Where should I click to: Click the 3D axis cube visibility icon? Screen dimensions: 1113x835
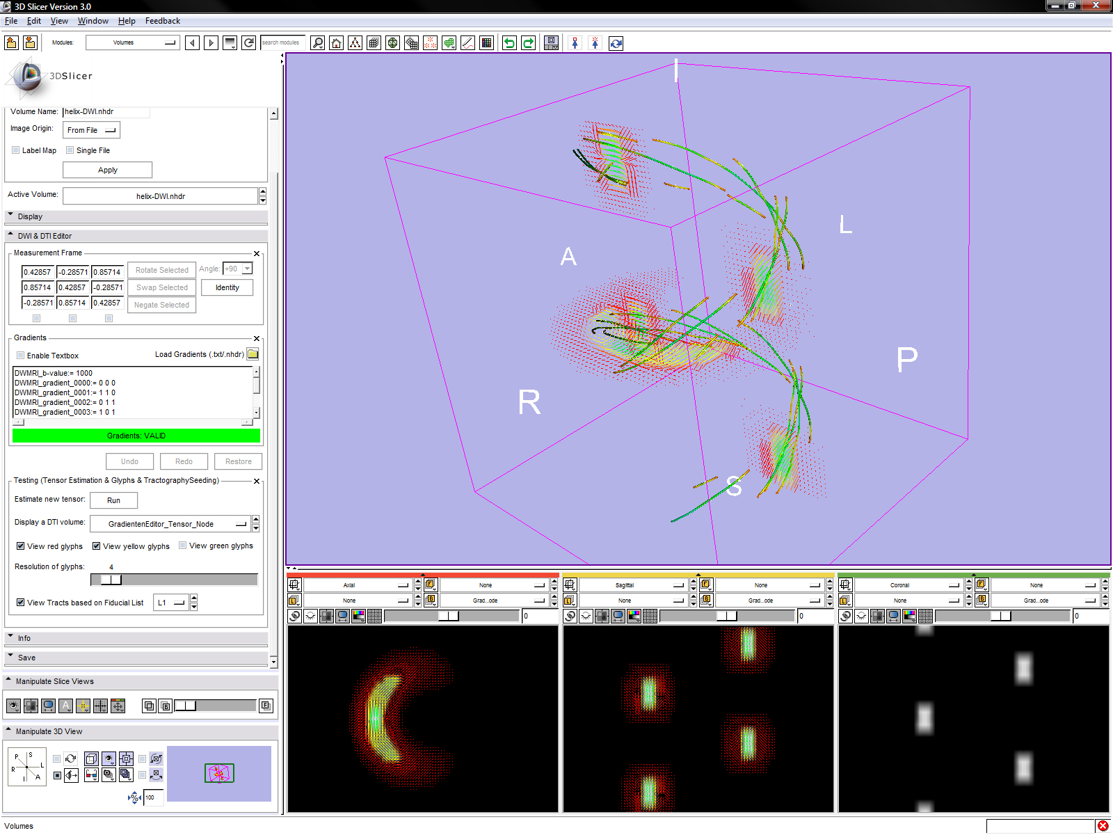pos(92,758)
